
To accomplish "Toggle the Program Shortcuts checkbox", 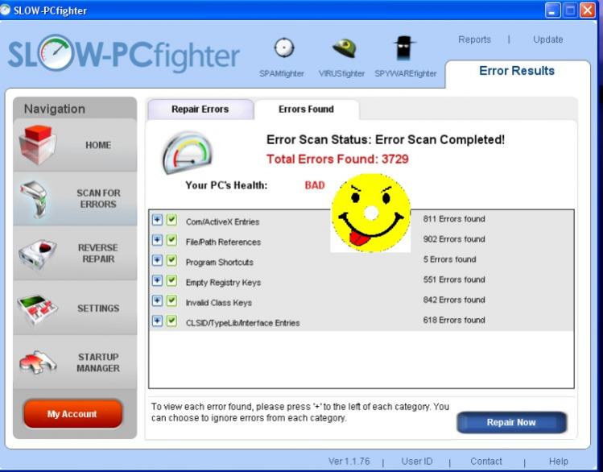I will (171, 260).
